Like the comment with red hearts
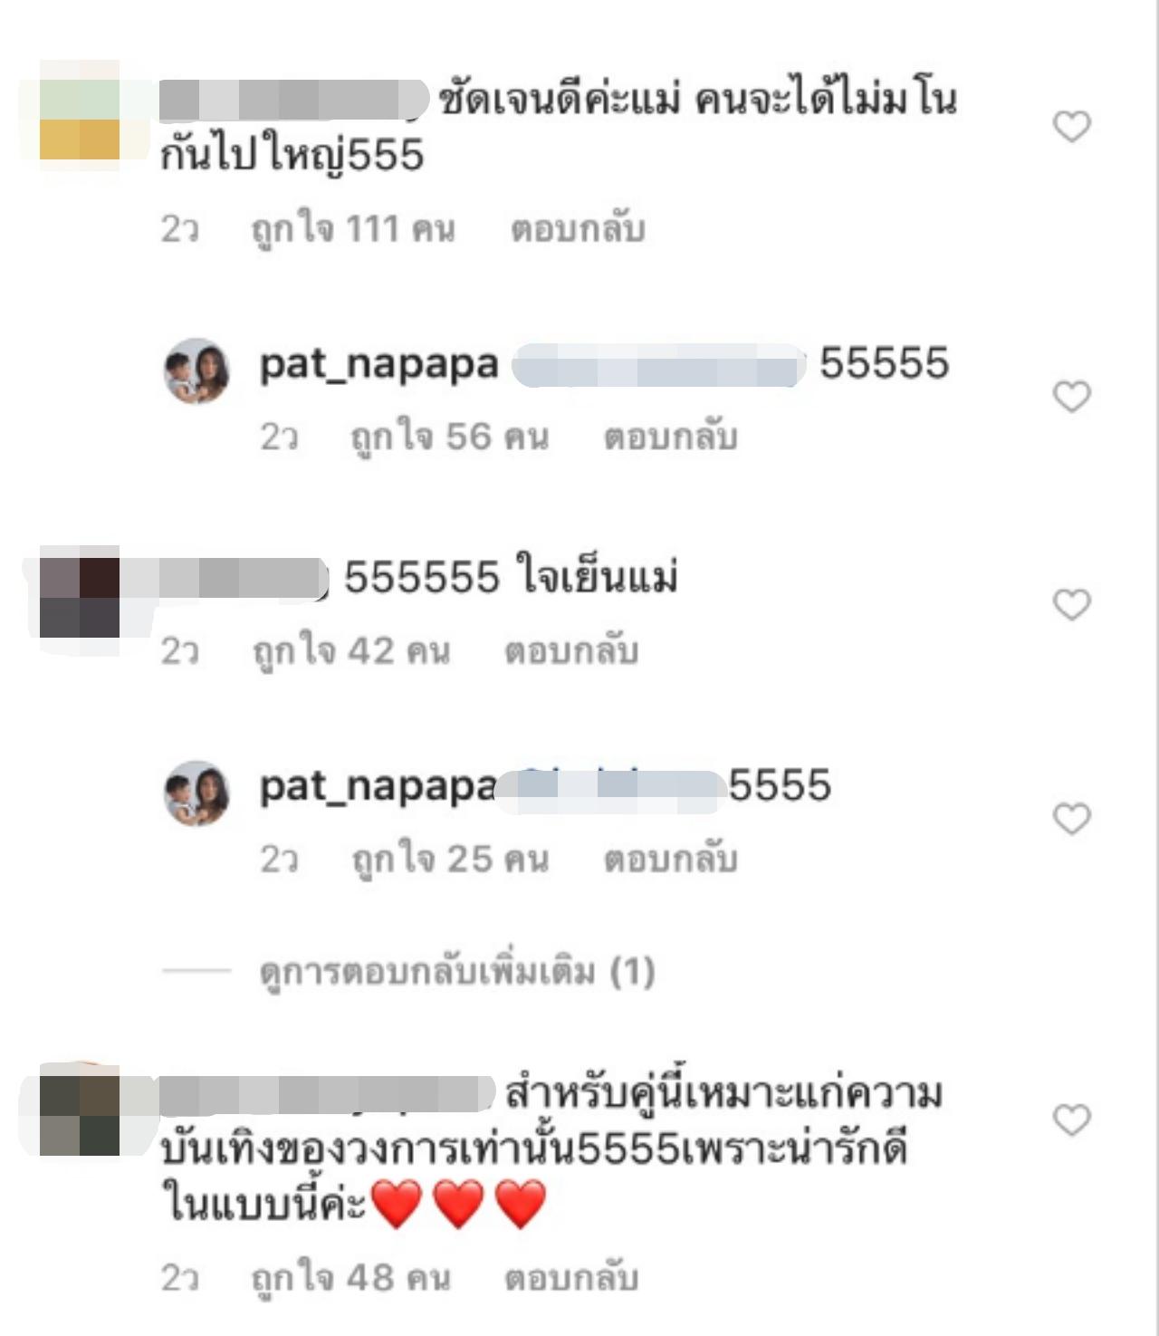 1072,1120
